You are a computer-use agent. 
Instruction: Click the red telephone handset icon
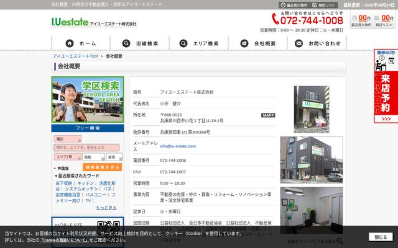[275, 19]
